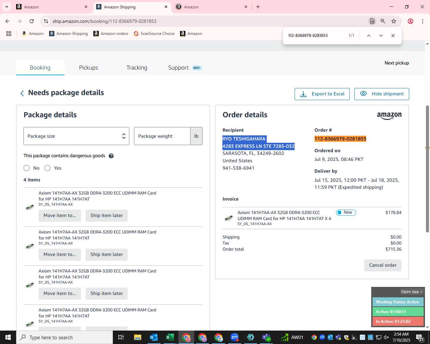Open the notification center icon
This screenshot has height=344, width=430.
tap(420, 338)
